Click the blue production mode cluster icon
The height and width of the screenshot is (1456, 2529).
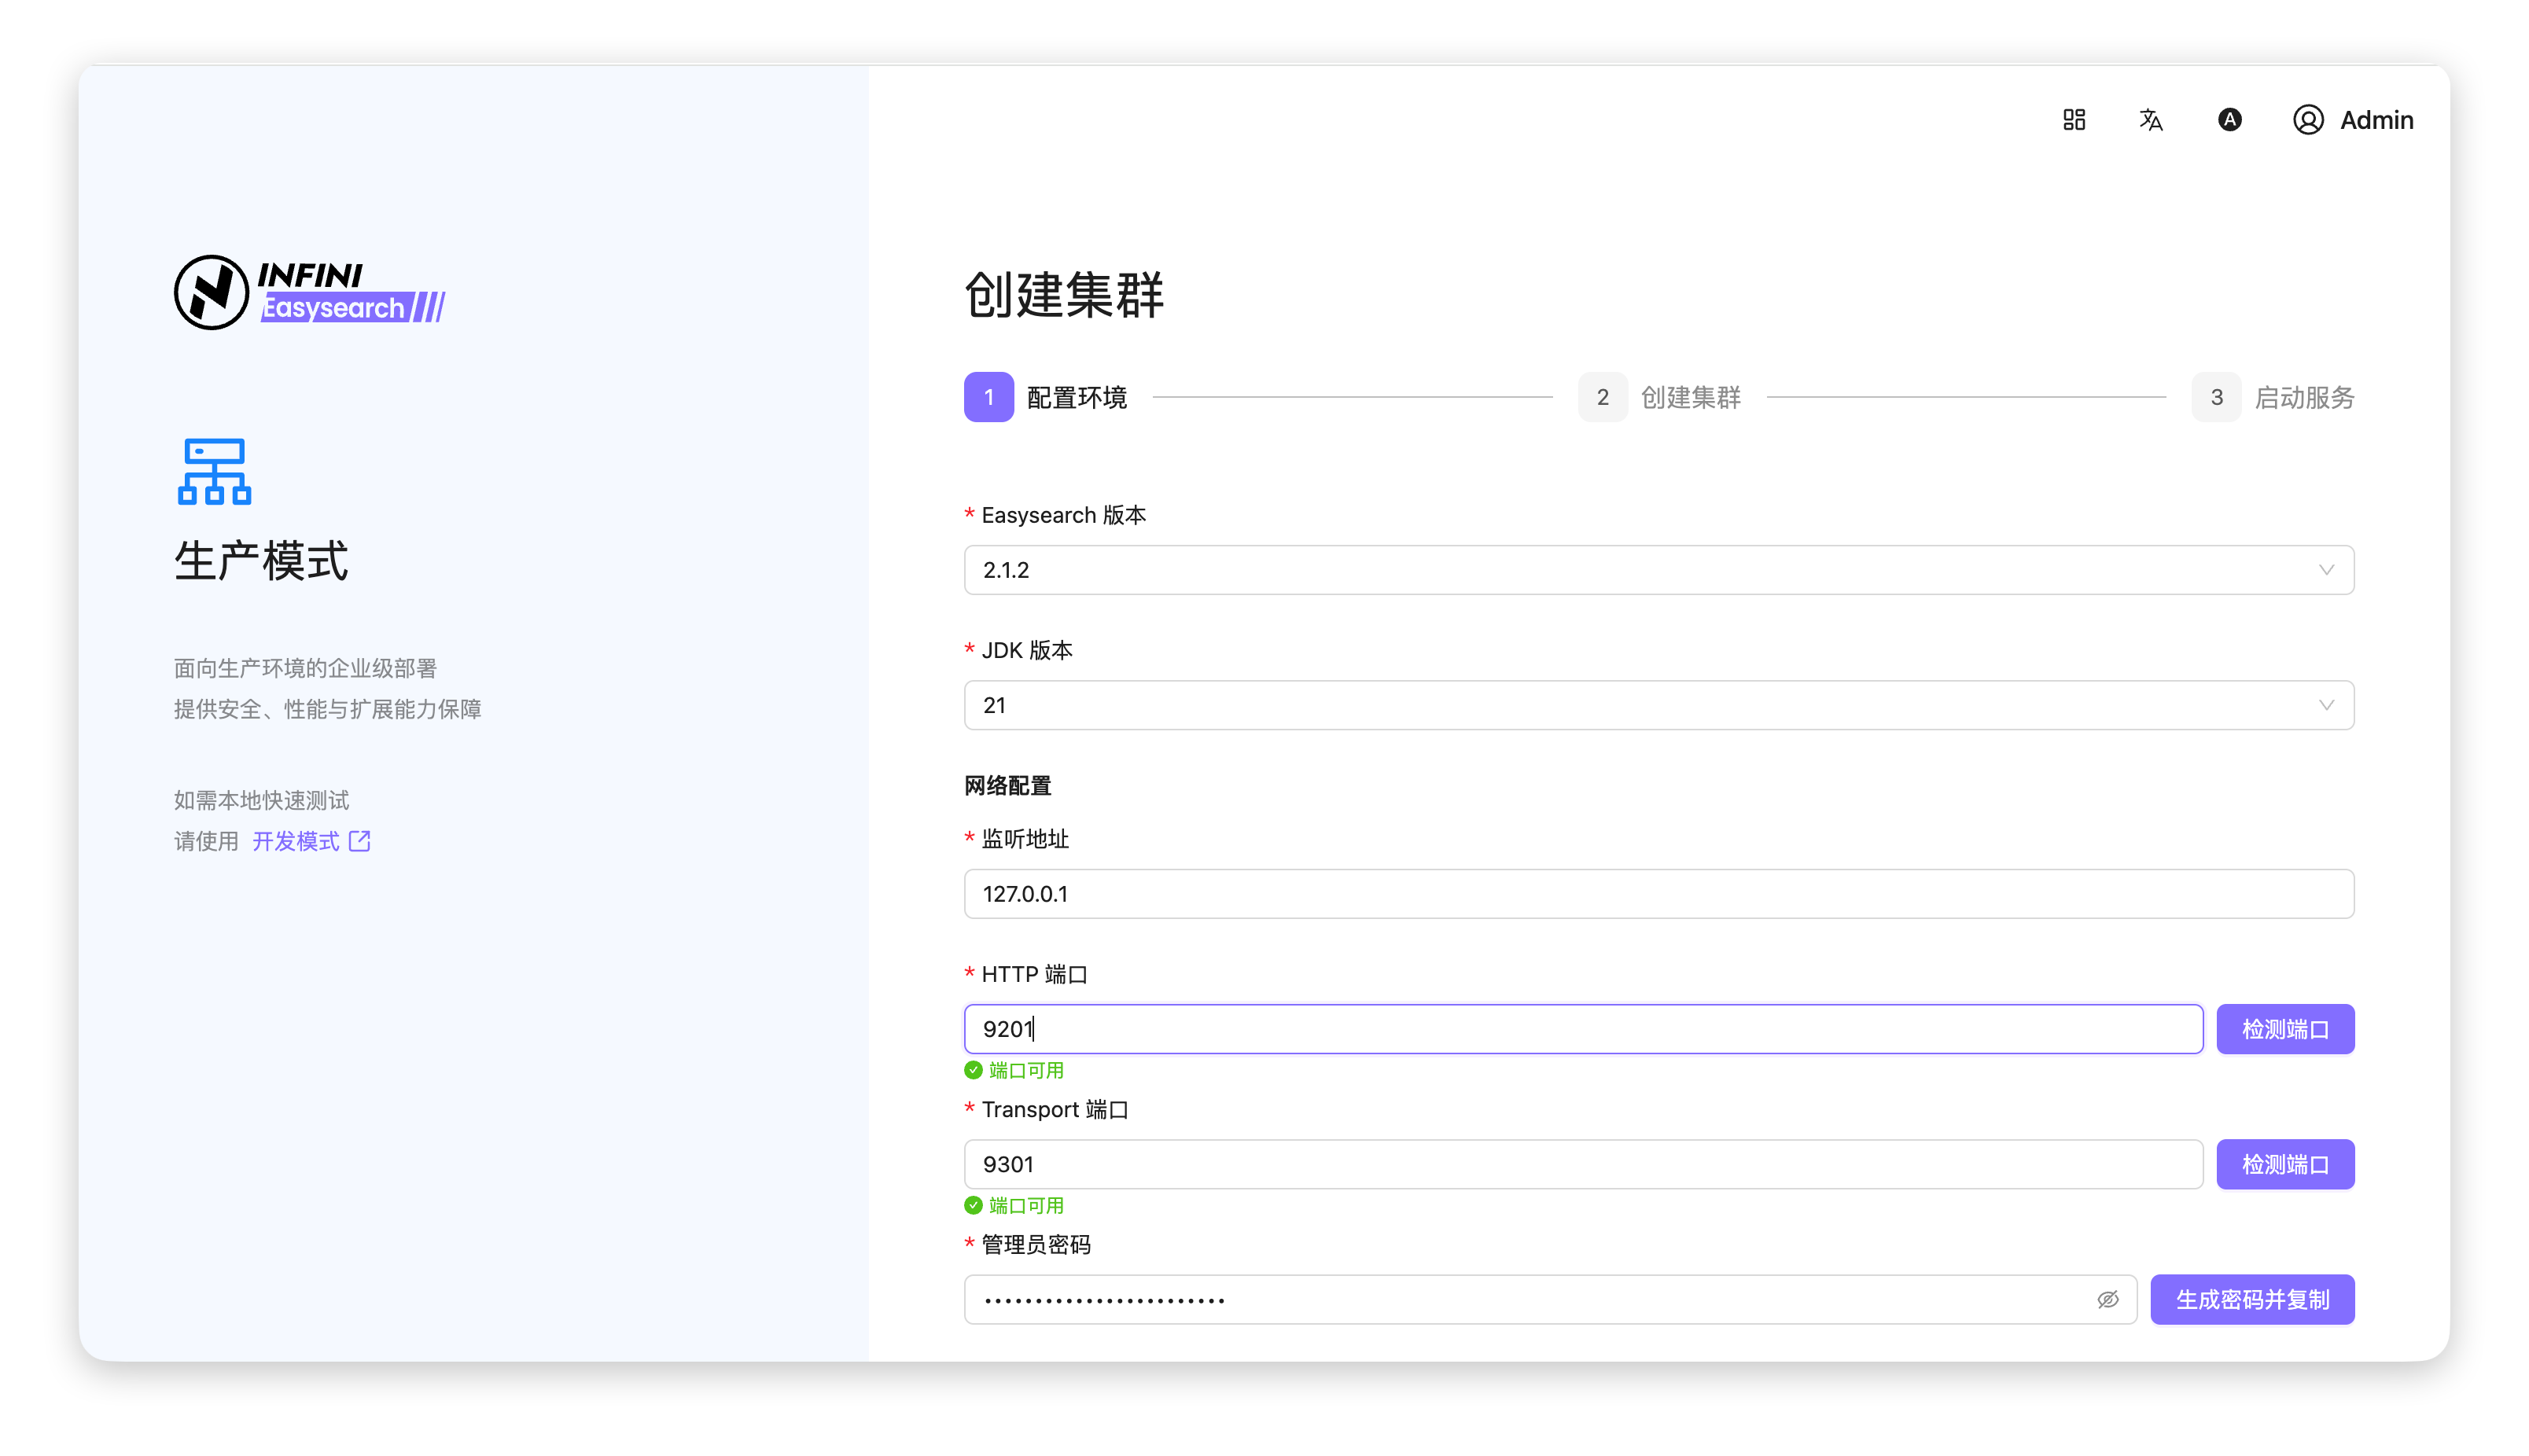(x=214, y=471)
